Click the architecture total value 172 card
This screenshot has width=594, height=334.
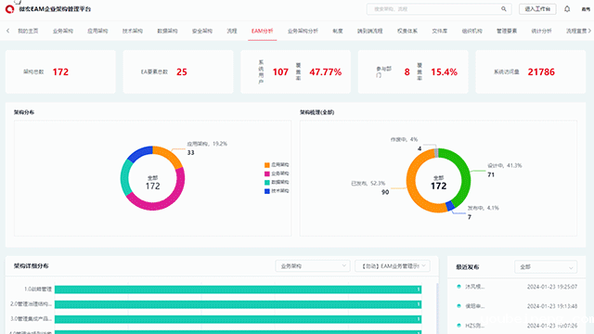[60, 72]
